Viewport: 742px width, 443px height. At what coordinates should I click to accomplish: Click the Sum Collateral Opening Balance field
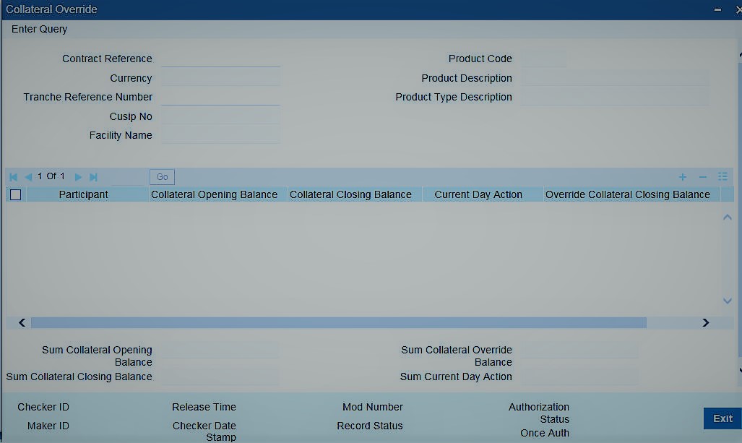pos(220,350)
